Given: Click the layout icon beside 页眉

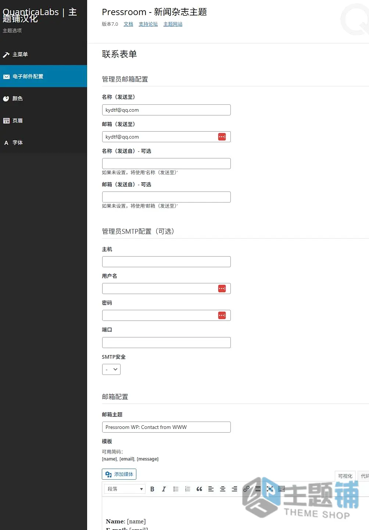Looking at the screenshot, I should tap(6, 121).
